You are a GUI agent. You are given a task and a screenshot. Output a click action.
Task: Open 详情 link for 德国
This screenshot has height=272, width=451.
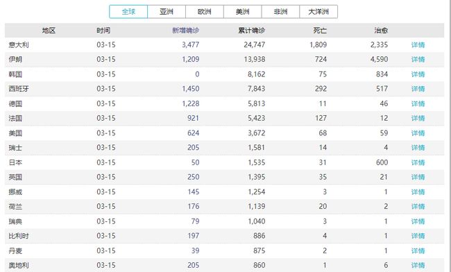click(x=418, y=104)
